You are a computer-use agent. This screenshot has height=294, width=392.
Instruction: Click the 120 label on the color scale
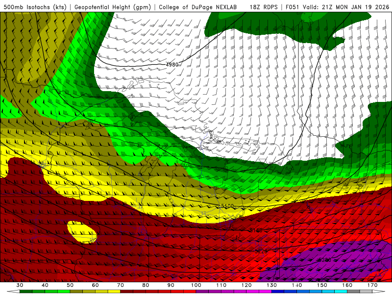[246, 285]
